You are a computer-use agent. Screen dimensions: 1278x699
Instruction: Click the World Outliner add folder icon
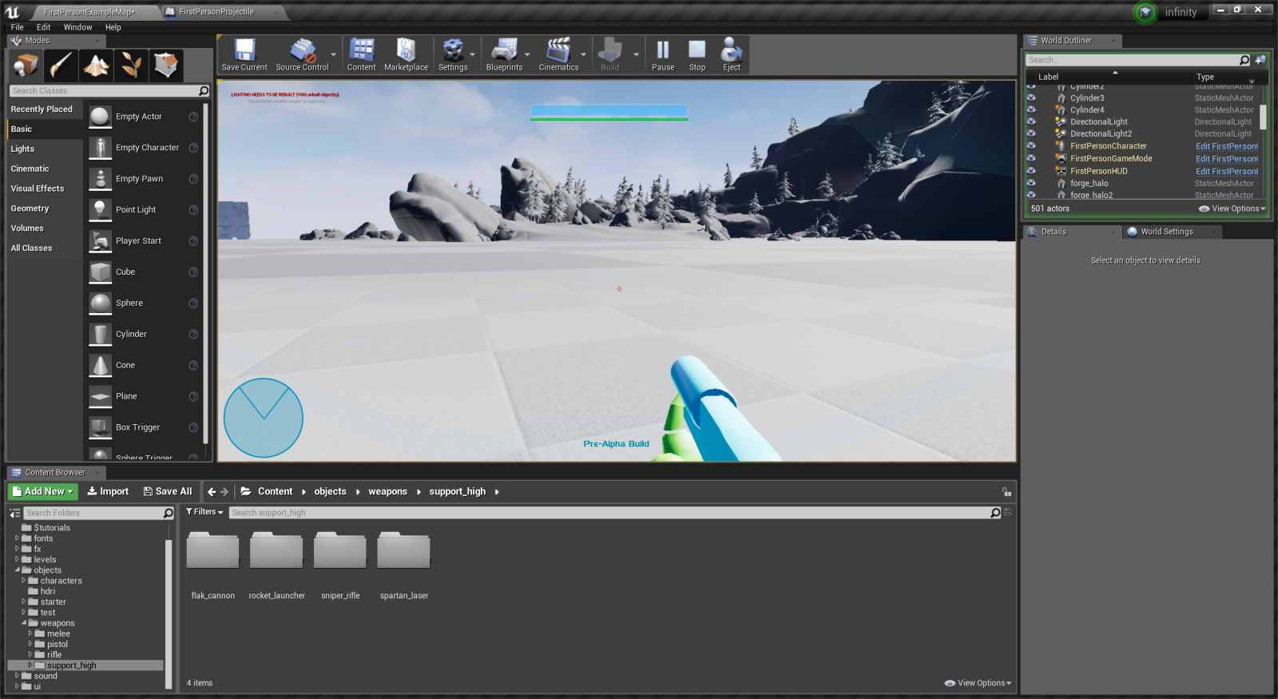(1260, 60)
